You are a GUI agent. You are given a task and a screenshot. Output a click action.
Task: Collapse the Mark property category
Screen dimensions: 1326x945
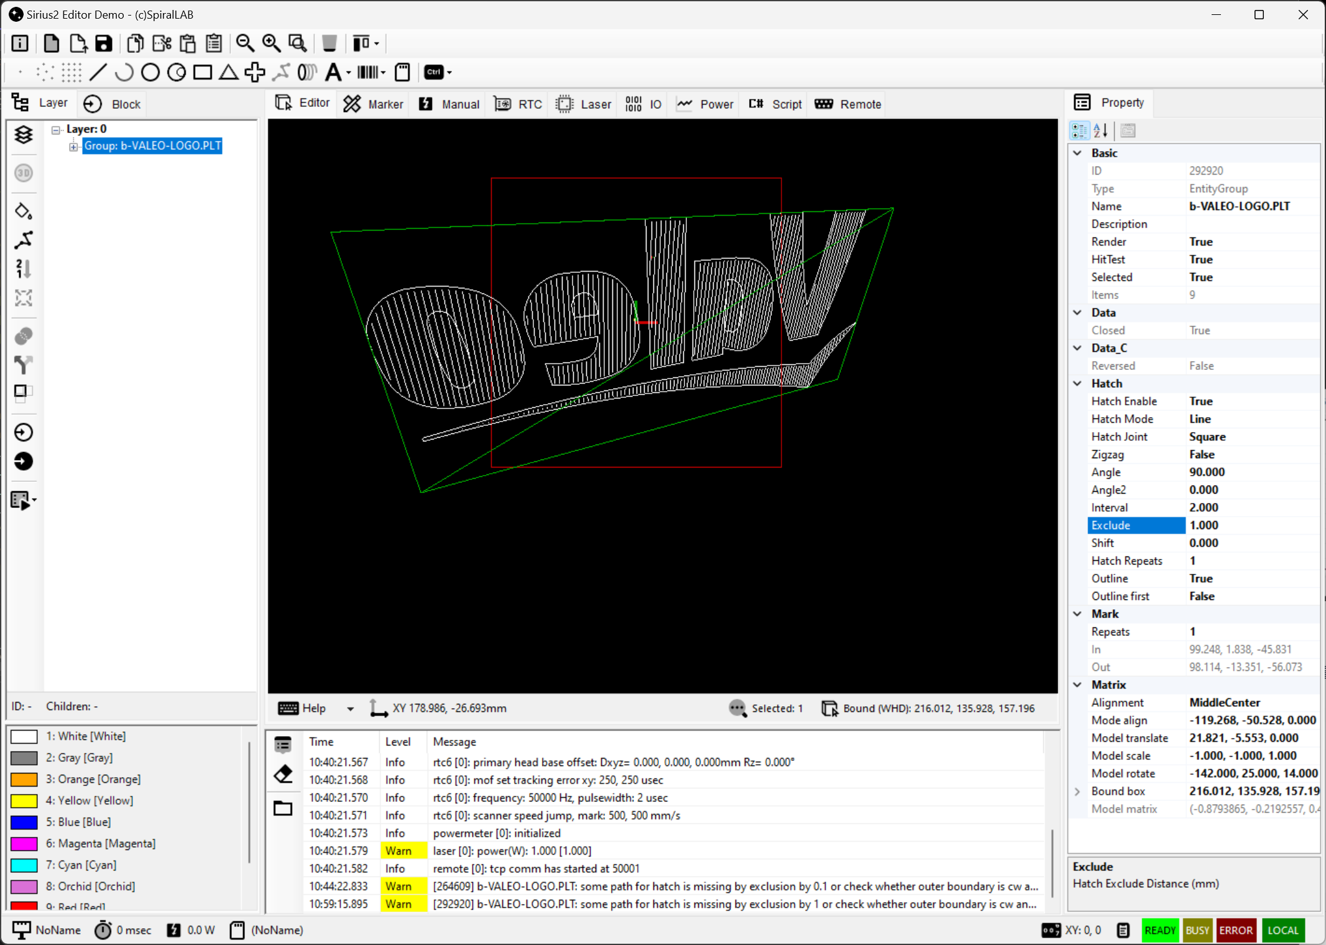[x=1078, y=614]
